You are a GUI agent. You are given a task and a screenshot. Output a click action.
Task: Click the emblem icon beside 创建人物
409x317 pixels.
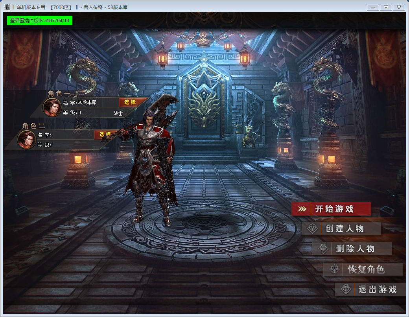coord(312,229)
